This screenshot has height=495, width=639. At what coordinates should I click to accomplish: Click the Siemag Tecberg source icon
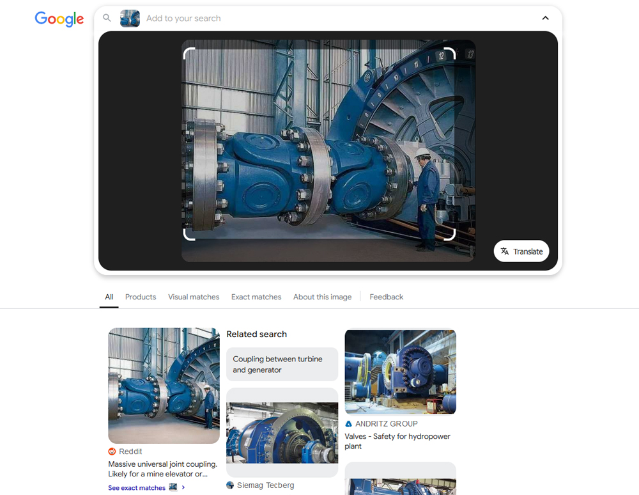click(x=231, y=485)
